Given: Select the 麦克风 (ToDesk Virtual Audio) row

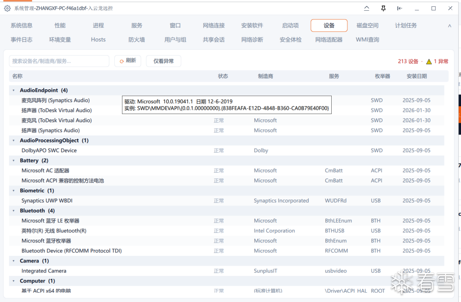Looking at the screenshot, I should coord(226,120).
